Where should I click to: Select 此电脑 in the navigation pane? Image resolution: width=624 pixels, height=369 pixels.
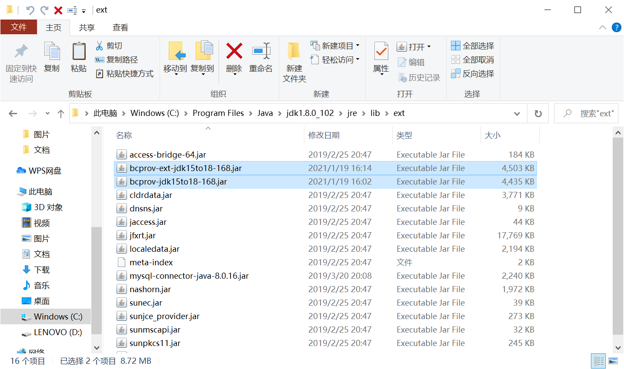pos(35,191)
